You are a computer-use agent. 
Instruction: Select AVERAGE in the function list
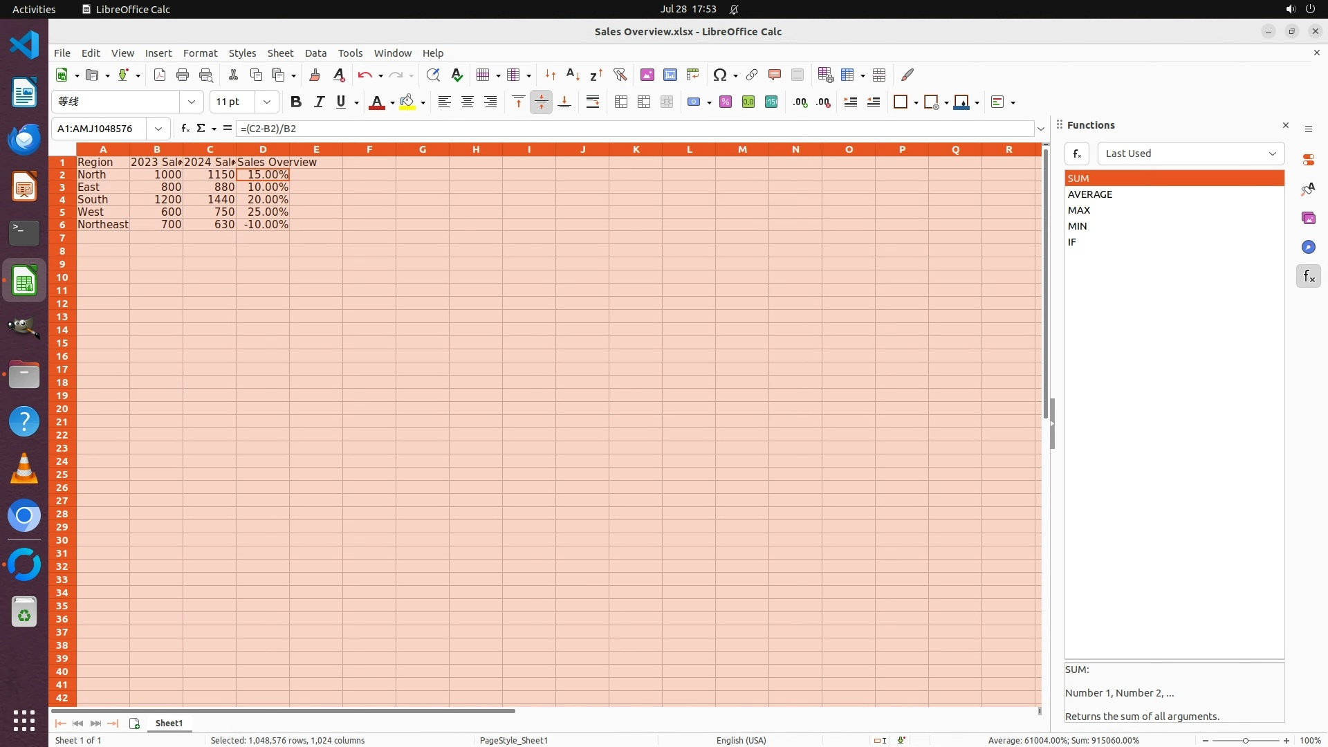coord(1090,194)
